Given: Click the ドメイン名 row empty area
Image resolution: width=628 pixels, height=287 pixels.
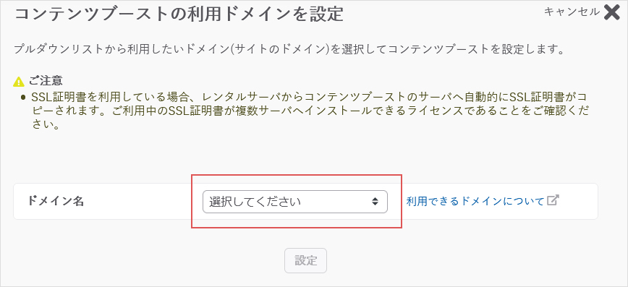Looking at the screenshot, I should point(136,202).
